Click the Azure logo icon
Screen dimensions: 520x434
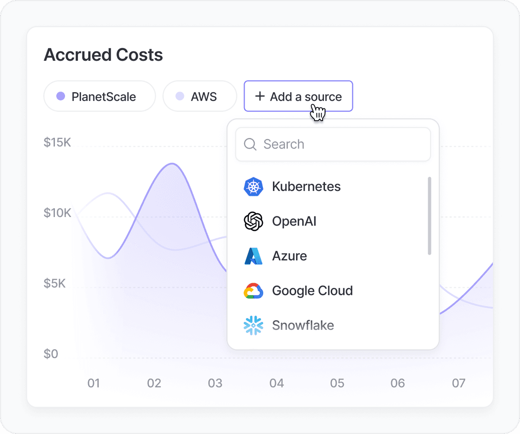tap(253, 256)
